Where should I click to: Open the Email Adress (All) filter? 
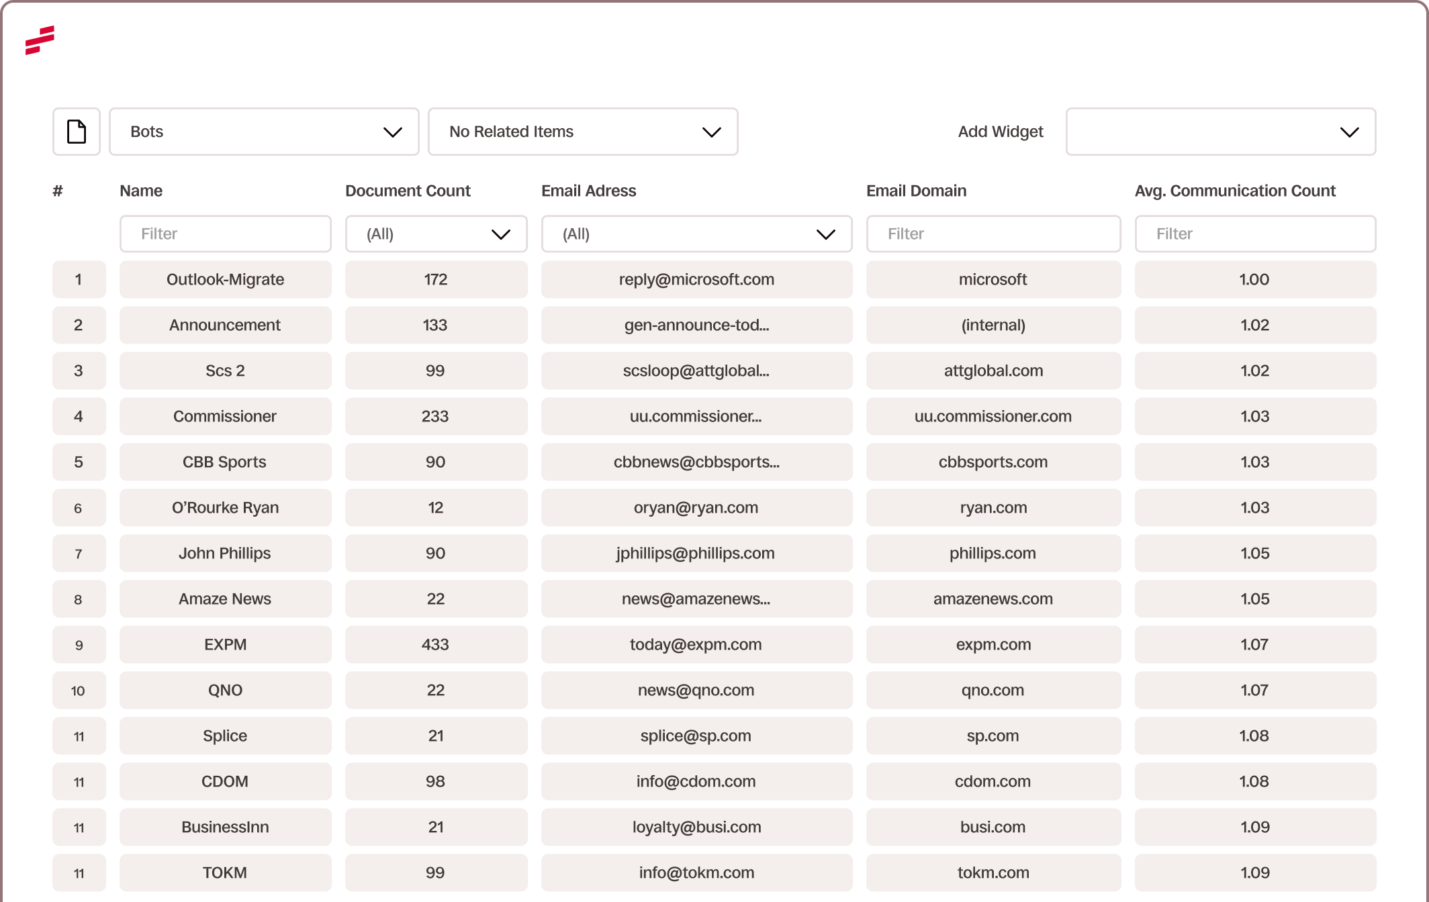pos(696,234)
